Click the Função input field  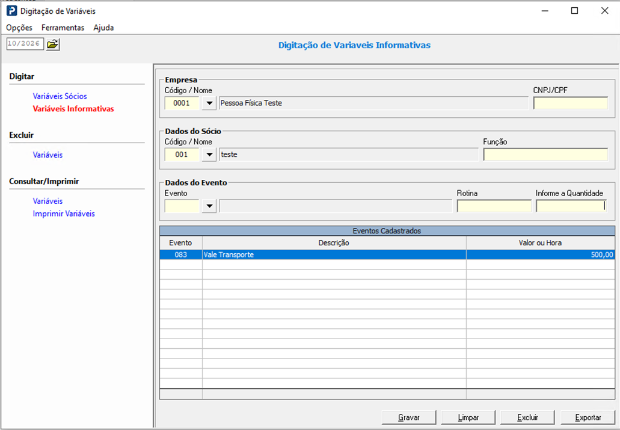pyautogui.click(x=545, y=155)
